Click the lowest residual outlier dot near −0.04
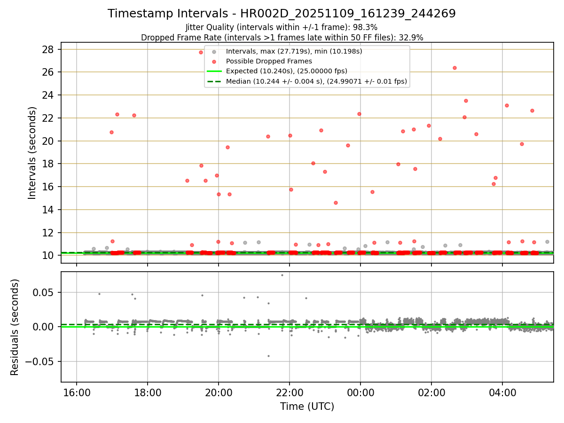Image resolution: width=564 pixels, height=423 pixels. pyautogui.click(x=268, y=356)
